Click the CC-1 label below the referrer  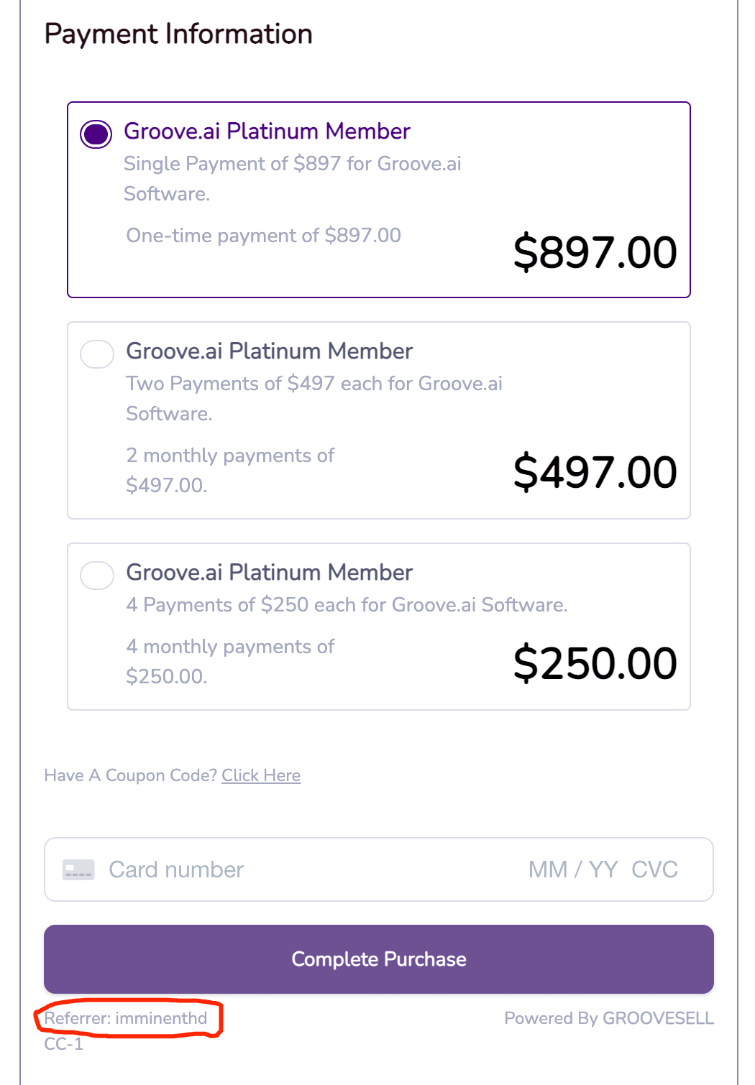(x=63, y=1044)
